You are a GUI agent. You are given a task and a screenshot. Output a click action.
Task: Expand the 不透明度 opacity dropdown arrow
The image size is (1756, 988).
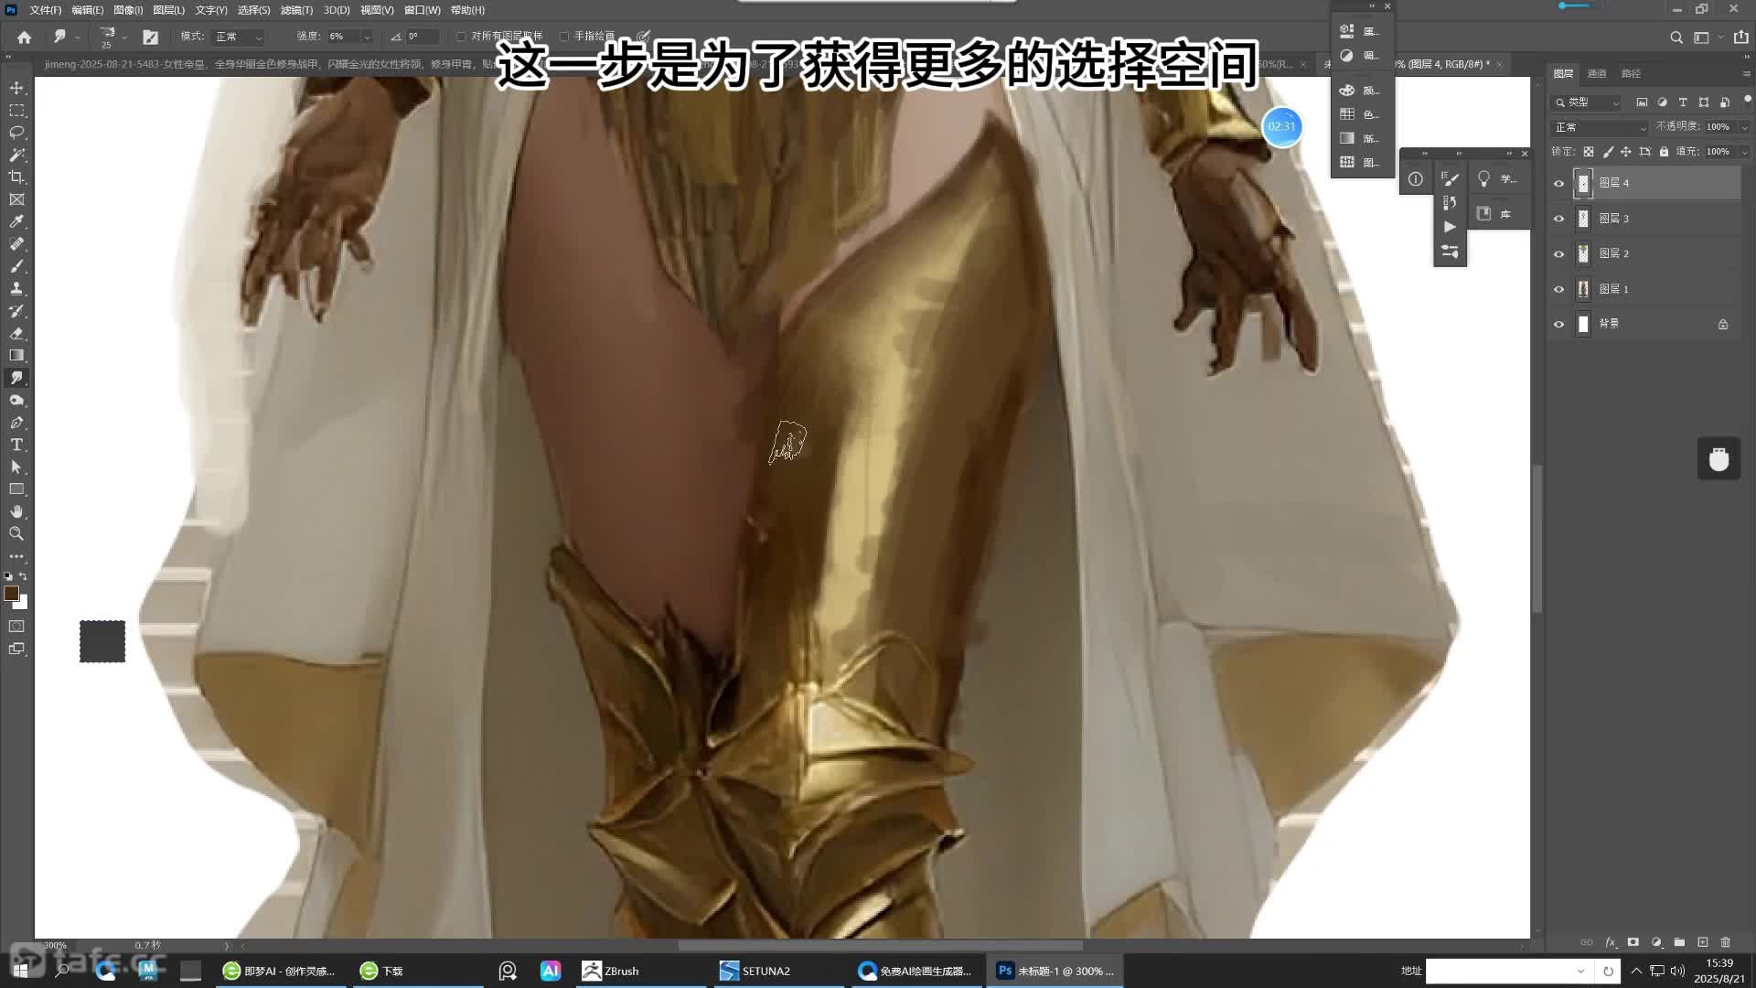[x=1744, y=127]
